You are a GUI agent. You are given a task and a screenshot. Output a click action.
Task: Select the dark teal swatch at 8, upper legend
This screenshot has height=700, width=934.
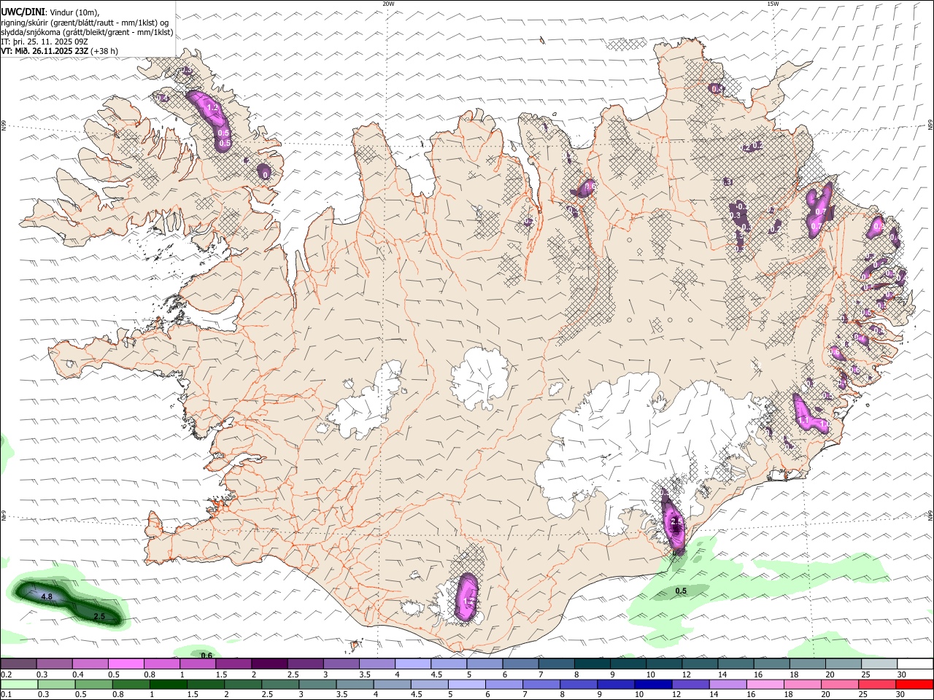[x=592, y=664]
